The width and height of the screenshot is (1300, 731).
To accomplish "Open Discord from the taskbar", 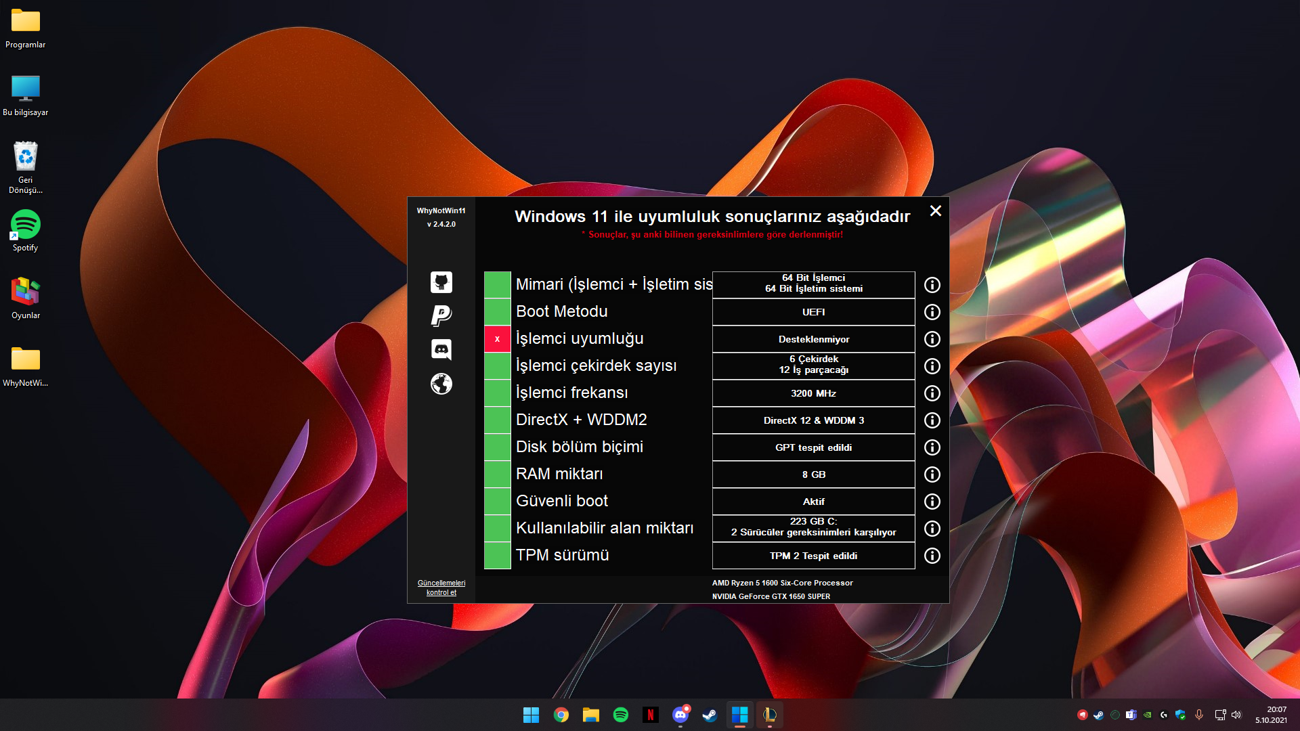I will click(680, 715).
